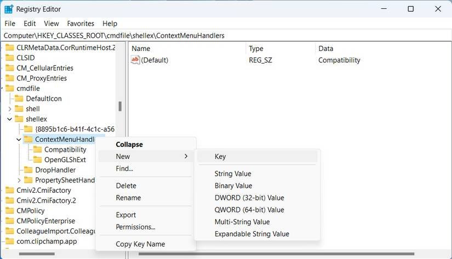The image size is (452, 259).
Task: Click the OpenGLShExt folder icon
Action: [37, 160]
